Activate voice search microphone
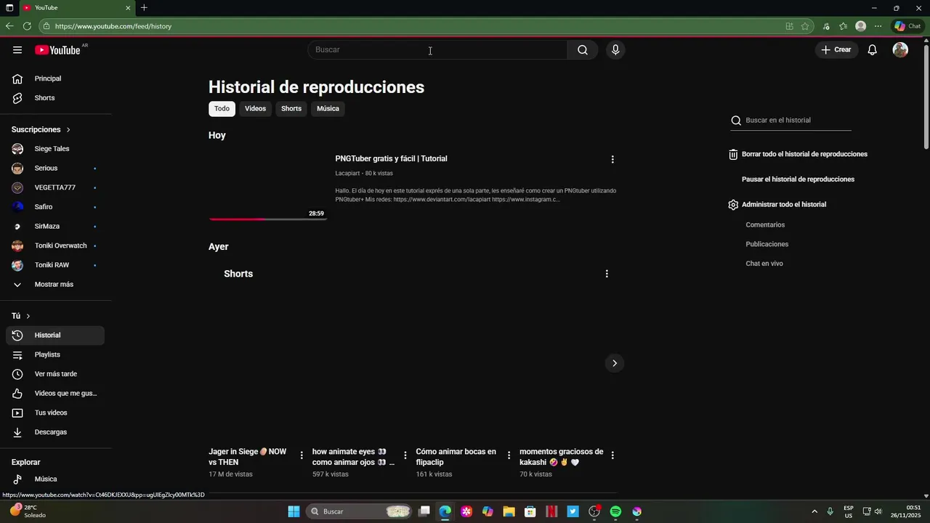The height and width of the screenshot is (523, 930). tap(615, 50)
